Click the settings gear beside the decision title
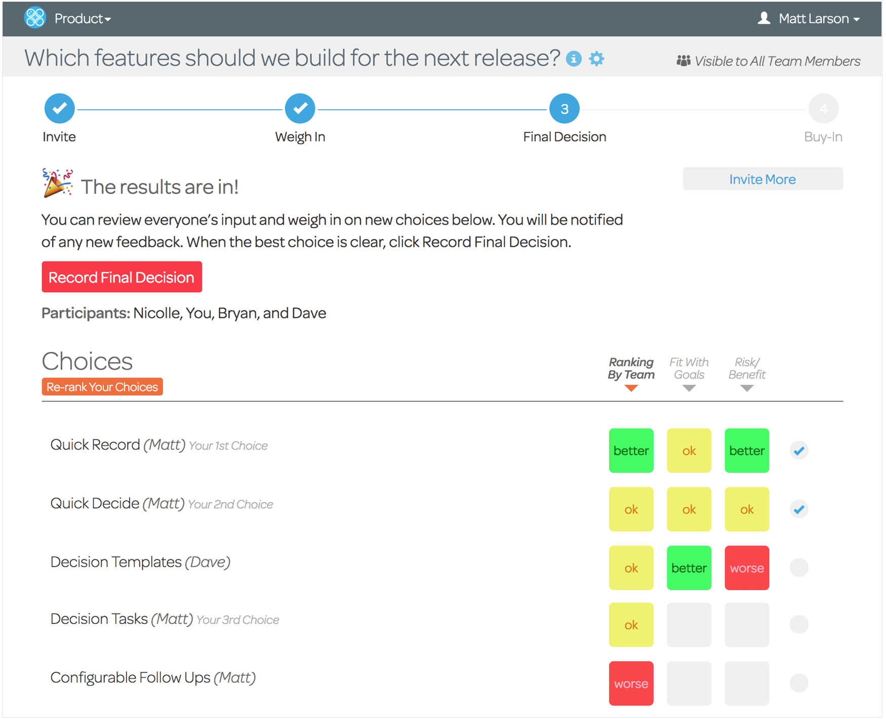The image size is (886, 719). coord(597,59)
